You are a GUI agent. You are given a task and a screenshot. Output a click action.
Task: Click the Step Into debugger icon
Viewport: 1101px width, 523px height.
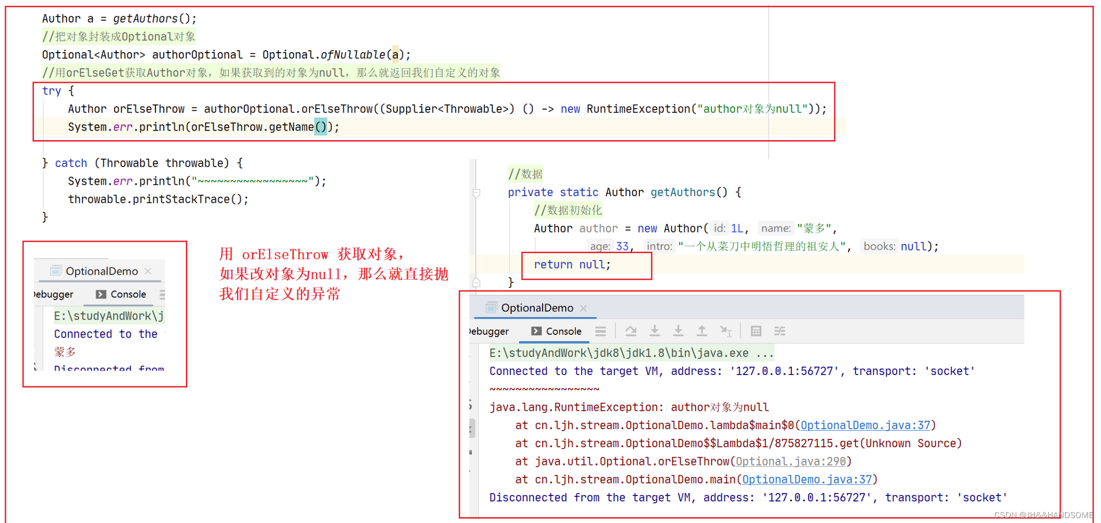point(654,331)
